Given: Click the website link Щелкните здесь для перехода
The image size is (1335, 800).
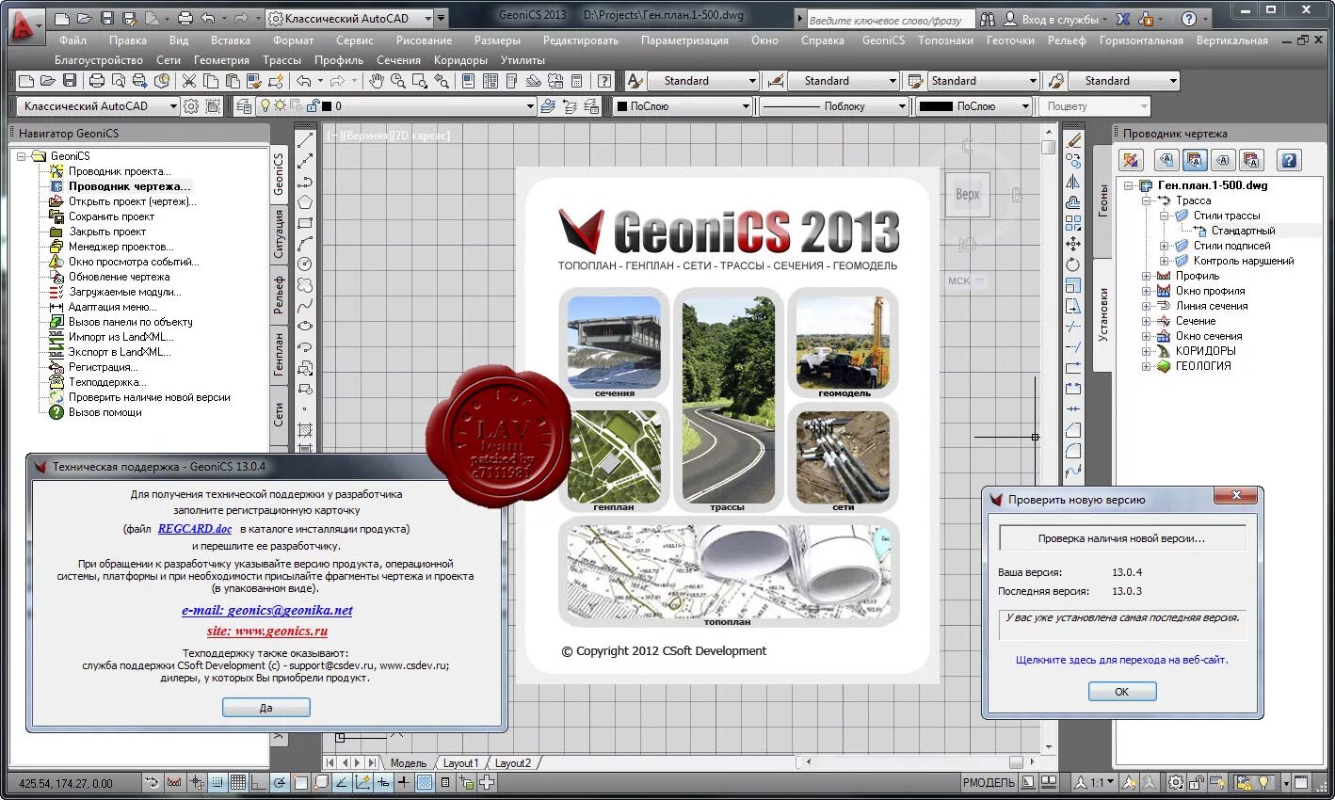Looking at the screenshot, I should tap(1121, 660).
